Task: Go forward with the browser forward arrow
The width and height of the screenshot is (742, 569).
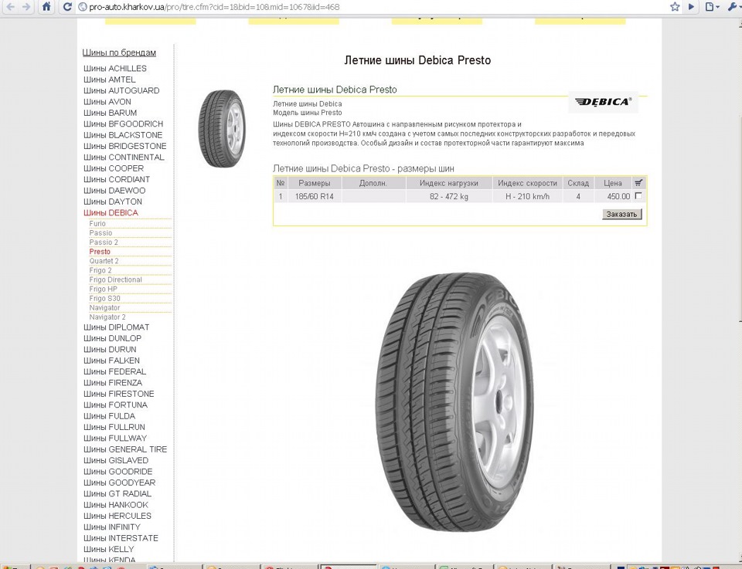Action: pyautogui.click(x=26, y=7)
